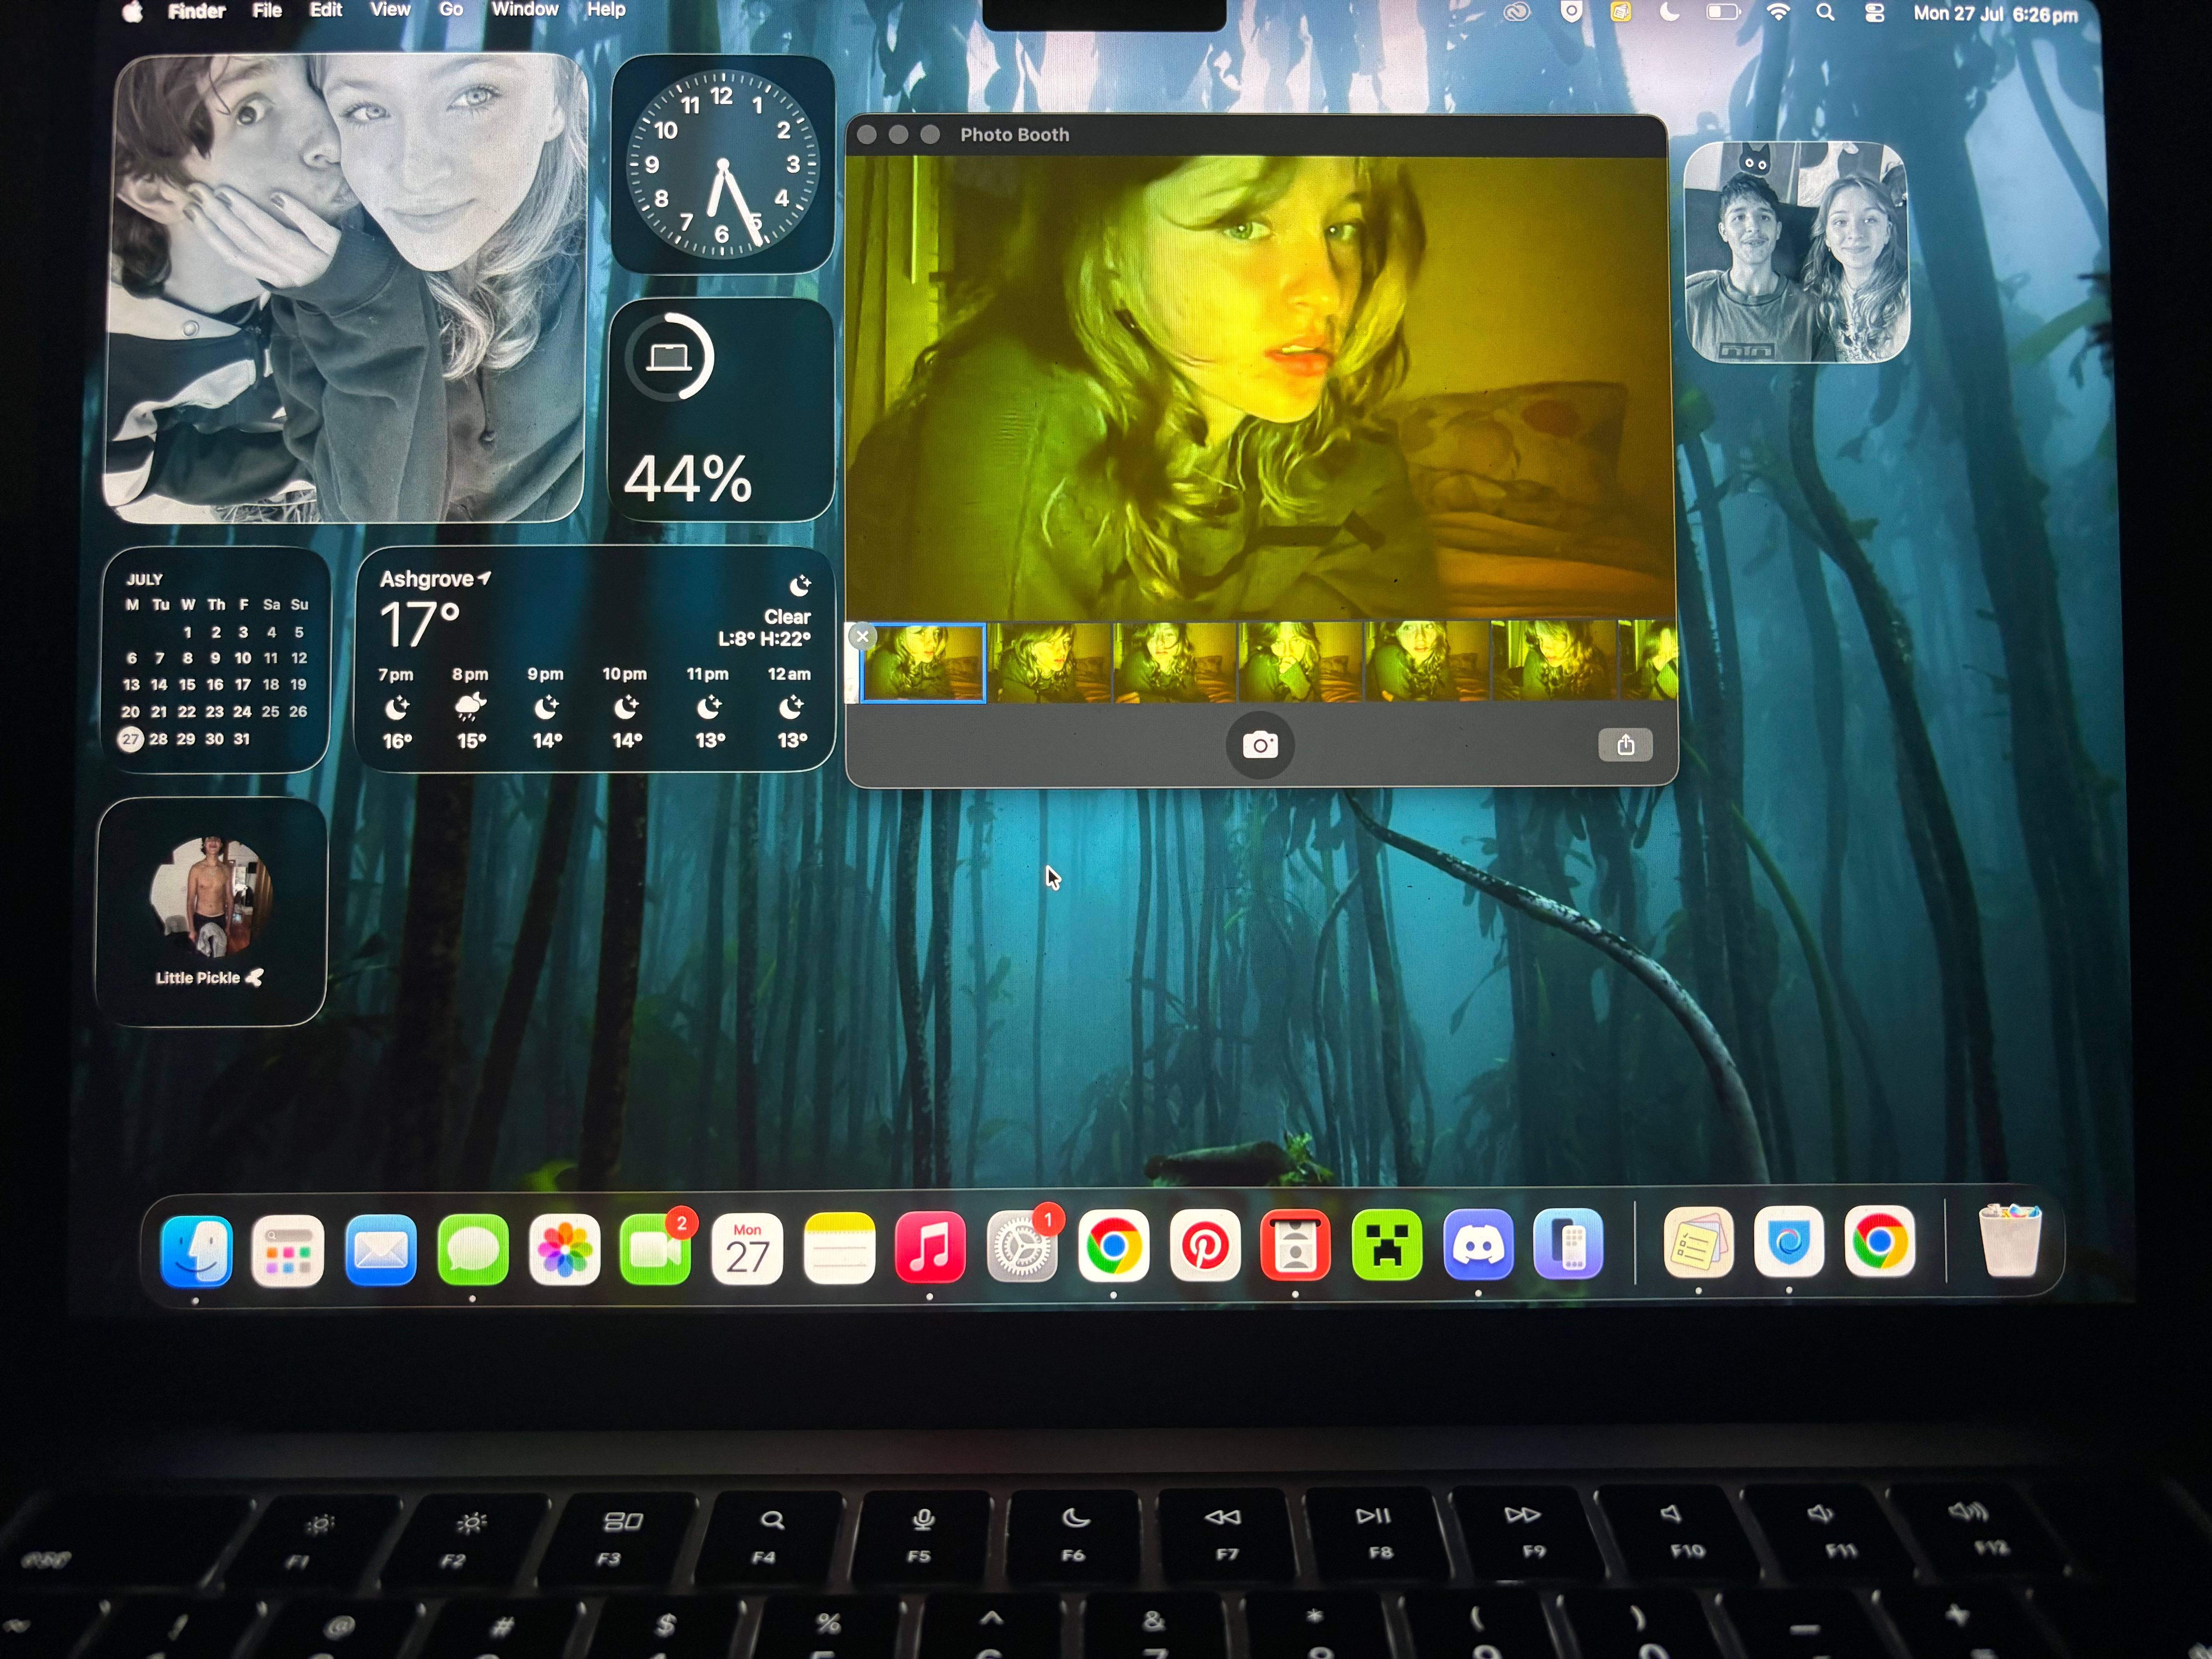Open the phone remote app beside Discord

pyautogui.click(x=1568, y=1244)
